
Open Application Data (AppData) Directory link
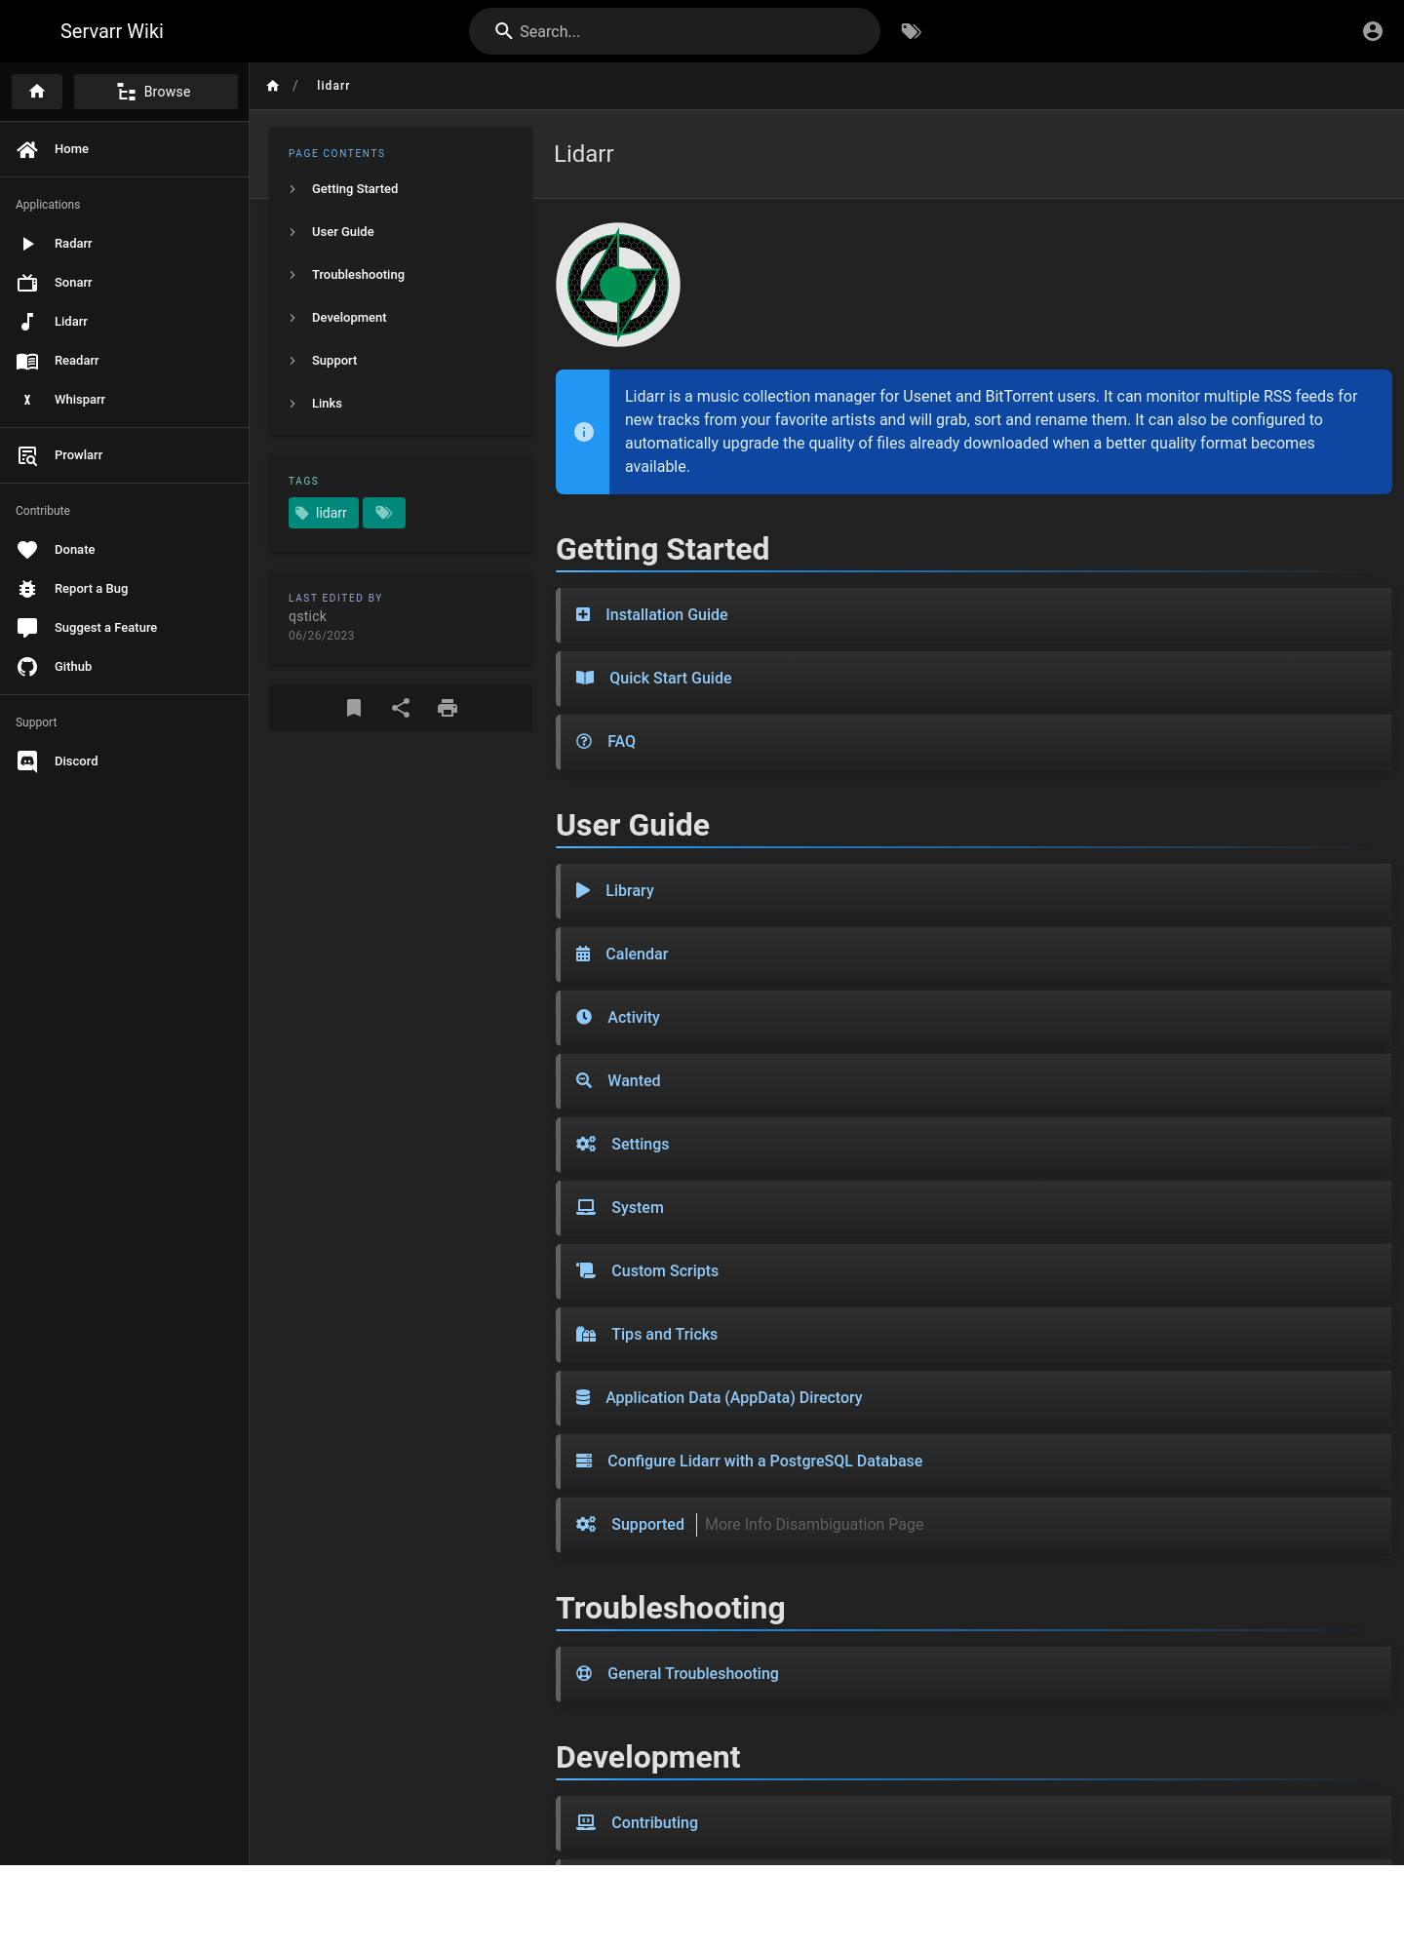coord(733,1398)
